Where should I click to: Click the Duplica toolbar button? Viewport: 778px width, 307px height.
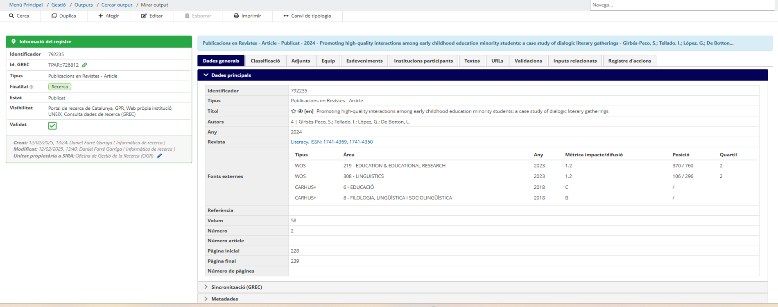coord(63,16)
